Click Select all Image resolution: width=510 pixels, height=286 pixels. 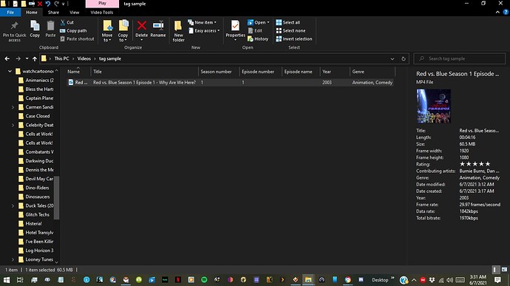point(288,22)
